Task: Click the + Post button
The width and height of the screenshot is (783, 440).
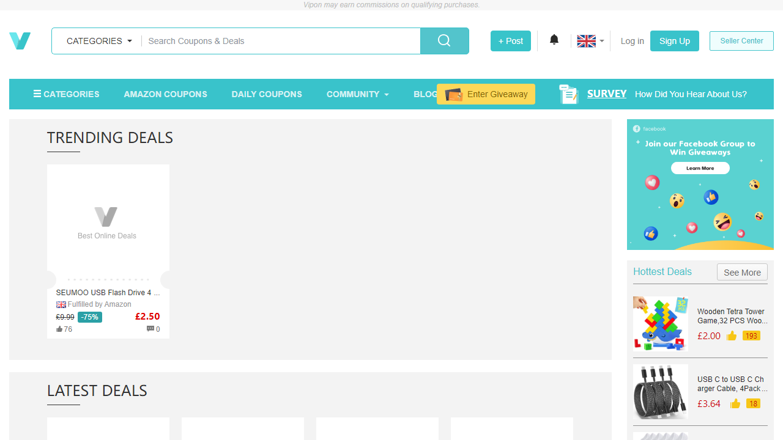Action: [510, 41]
